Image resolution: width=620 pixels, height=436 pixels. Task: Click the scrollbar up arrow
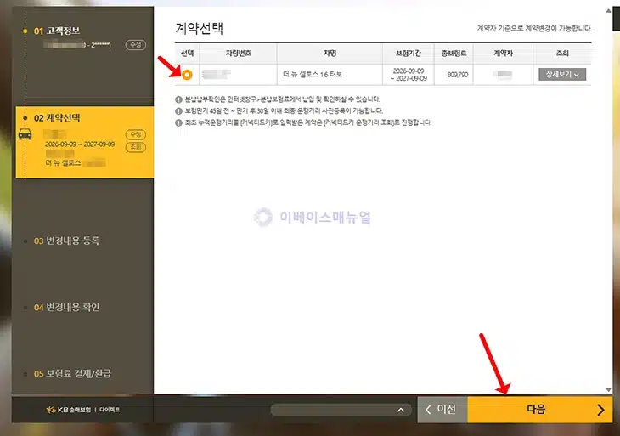point(608,11)
